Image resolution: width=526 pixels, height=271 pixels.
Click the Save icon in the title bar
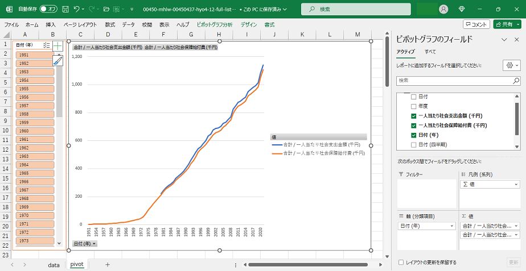[65, 10]
